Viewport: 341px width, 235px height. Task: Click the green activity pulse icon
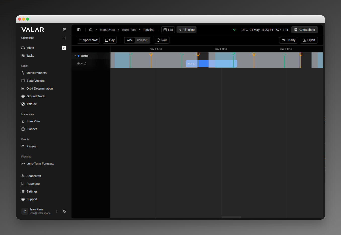pos(234,30)
